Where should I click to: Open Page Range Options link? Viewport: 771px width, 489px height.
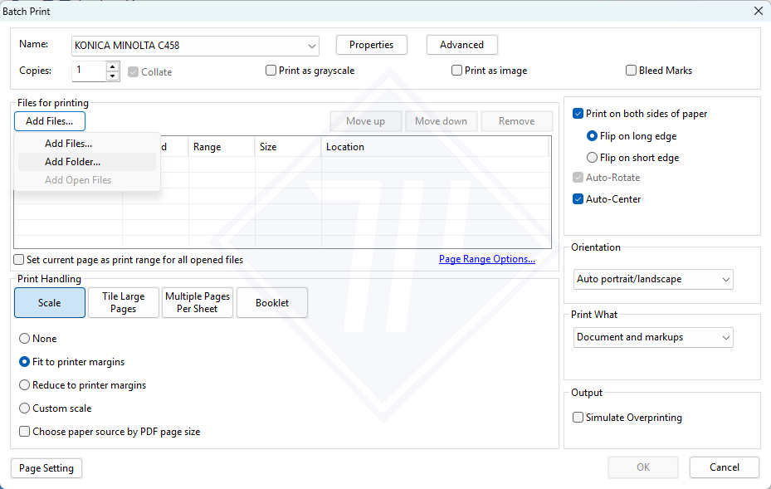tap(486, 259)
